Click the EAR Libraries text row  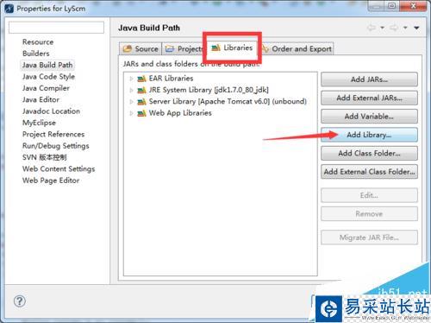171,79
